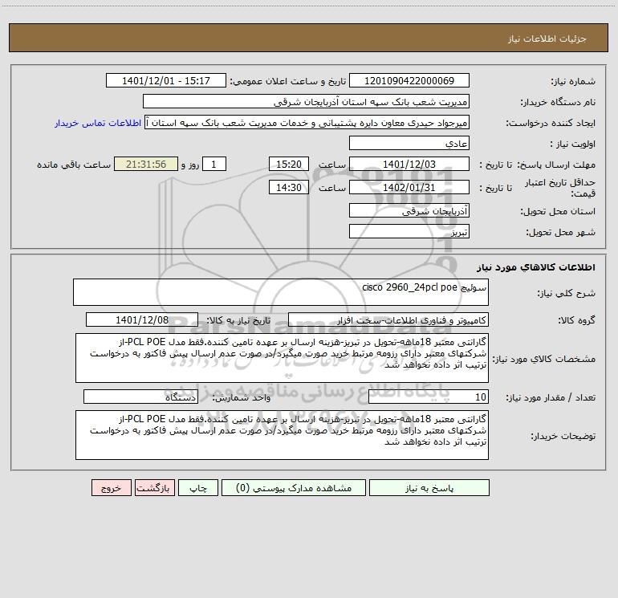Click the تاریخ و ساعت اعلان عمومی label

[x=288, y=81]
